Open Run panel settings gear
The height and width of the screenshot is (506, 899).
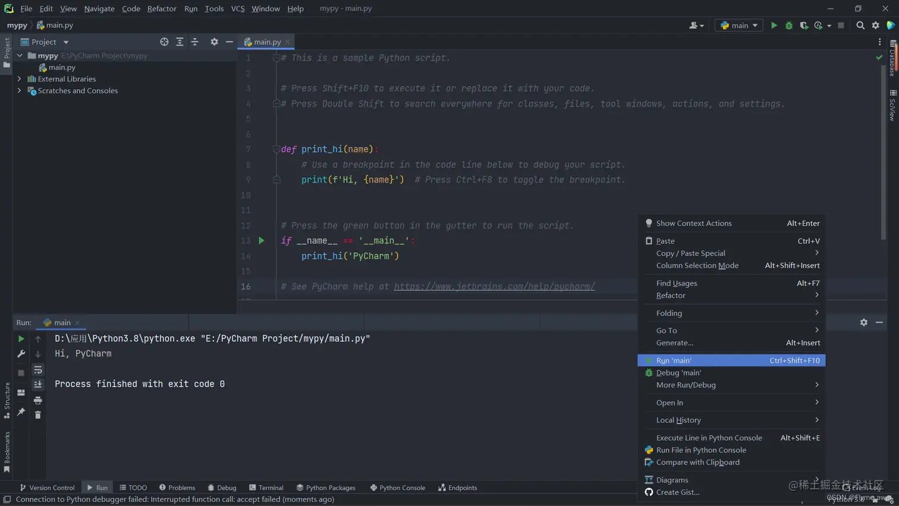pos(864,322)
